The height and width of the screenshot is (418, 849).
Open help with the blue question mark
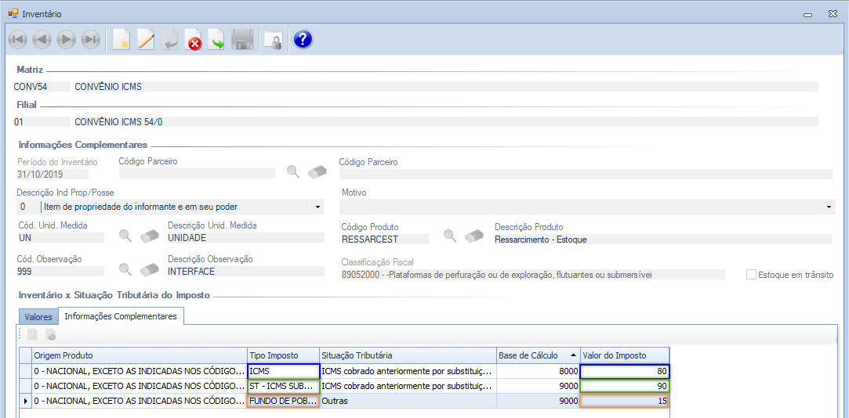[303, 40]
